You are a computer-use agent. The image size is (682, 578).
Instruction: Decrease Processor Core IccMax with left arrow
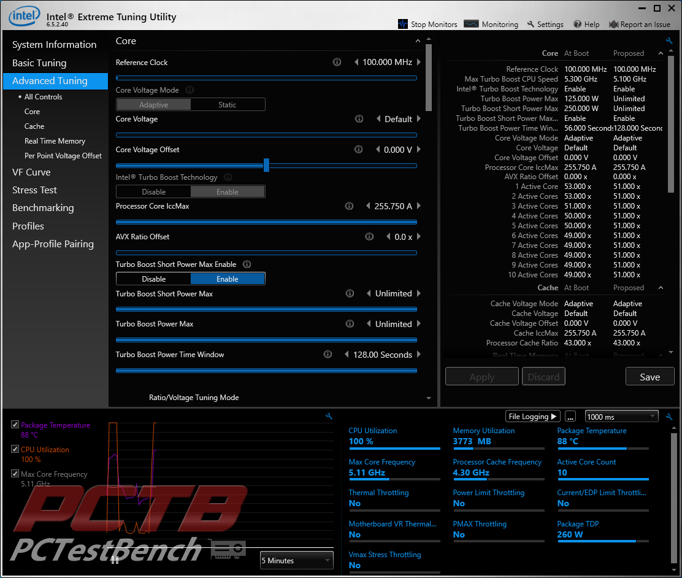tap(369, 206)
